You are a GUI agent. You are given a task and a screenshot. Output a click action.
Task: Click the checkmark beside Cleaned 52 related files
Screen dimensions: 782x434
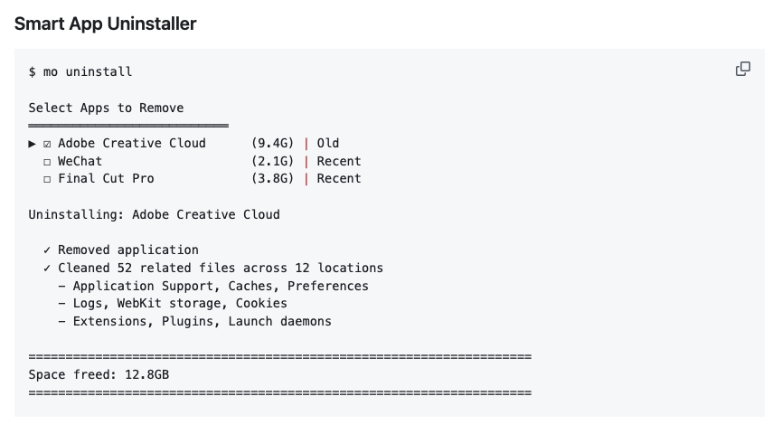coord(47,269)
